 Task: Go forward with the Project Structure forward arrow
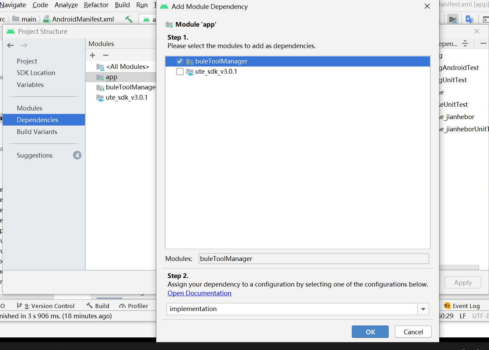click(x=24, y=45)
